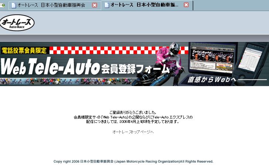
Task: Select the second オートレース tab
Action: (x=147, y=5)
